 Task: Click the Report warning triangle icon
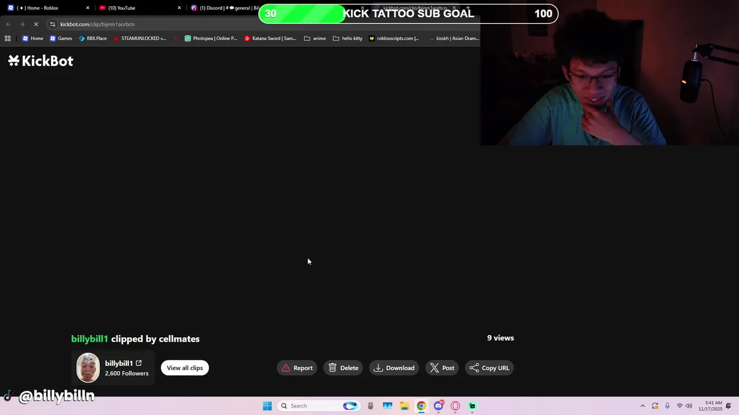click(x=286, y=368)
